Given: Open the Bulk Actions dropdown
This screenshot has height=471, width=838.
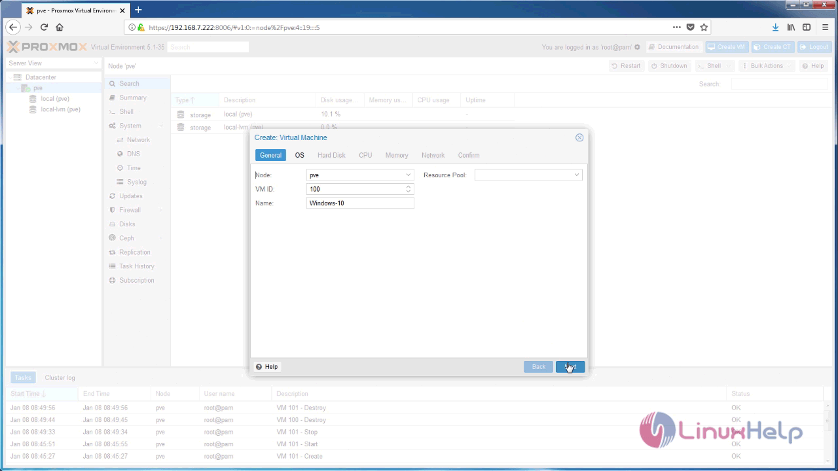Looking at the screenshot, I should click(x=767, y=66).
